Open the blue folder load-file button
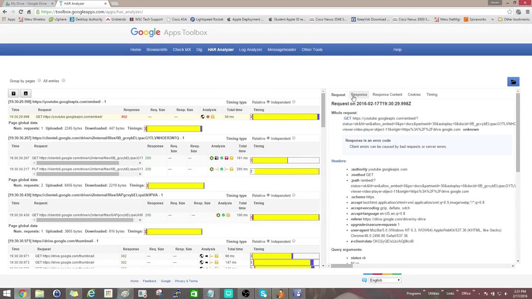 coord(513,82)
